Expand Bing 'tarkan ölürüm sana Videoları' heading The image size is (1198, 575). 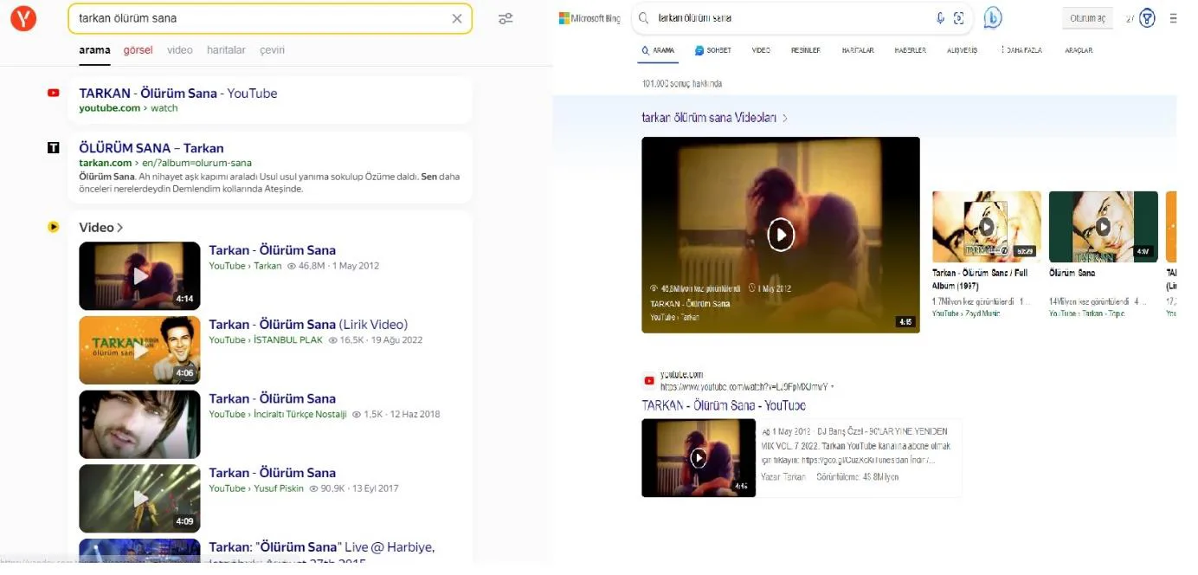(x=714, y=118)
